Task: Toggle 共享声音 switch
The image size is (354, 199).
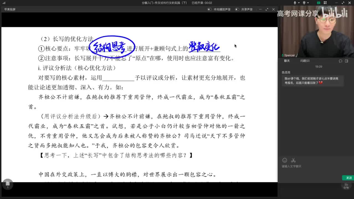Action: tap(237, 9)
